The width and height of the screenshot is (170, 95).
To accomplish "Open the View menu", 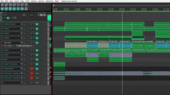I will point(11,1).
